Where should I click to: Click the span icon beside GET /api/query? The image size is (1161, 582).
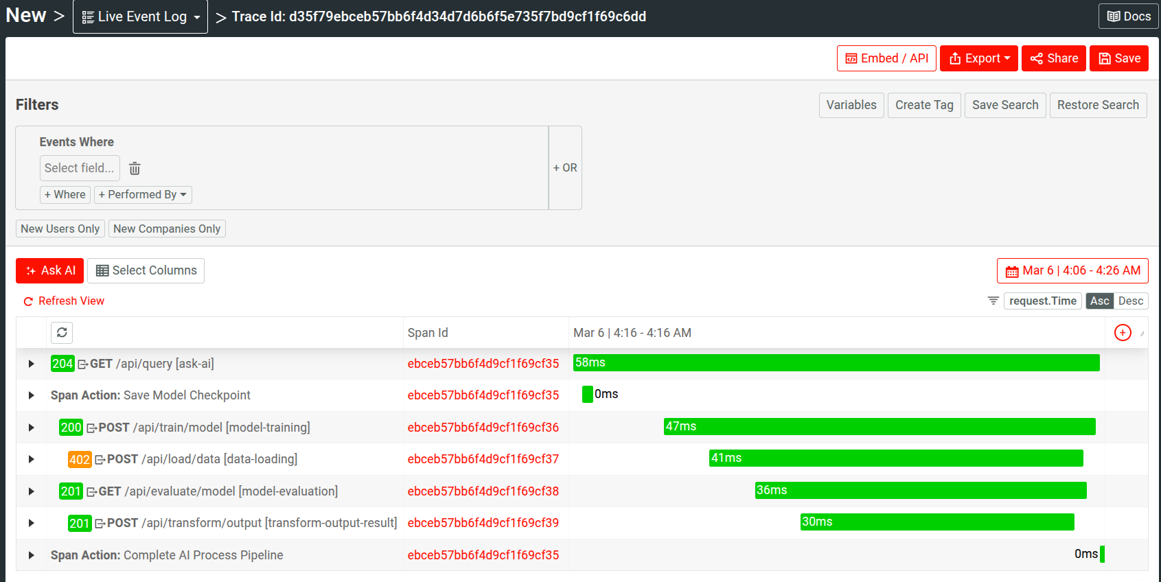[x=82, y=364]
